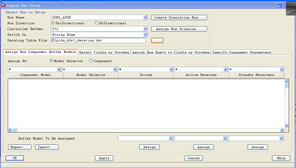Switch to Assign Bus Component Buffer Models tab

point(41,52)
